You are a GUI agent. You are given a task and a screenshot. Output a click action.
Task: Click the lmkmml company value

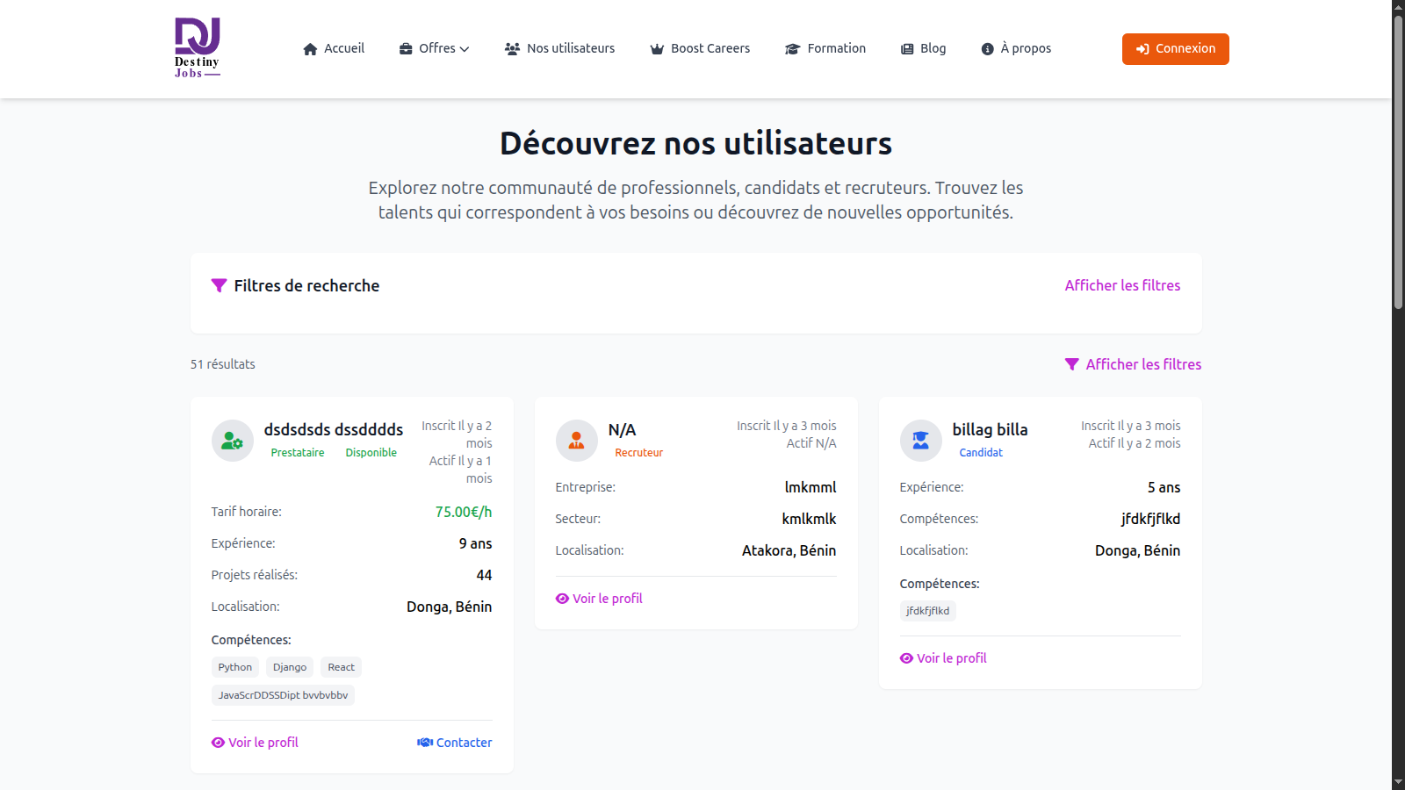[x=811, y=487]
